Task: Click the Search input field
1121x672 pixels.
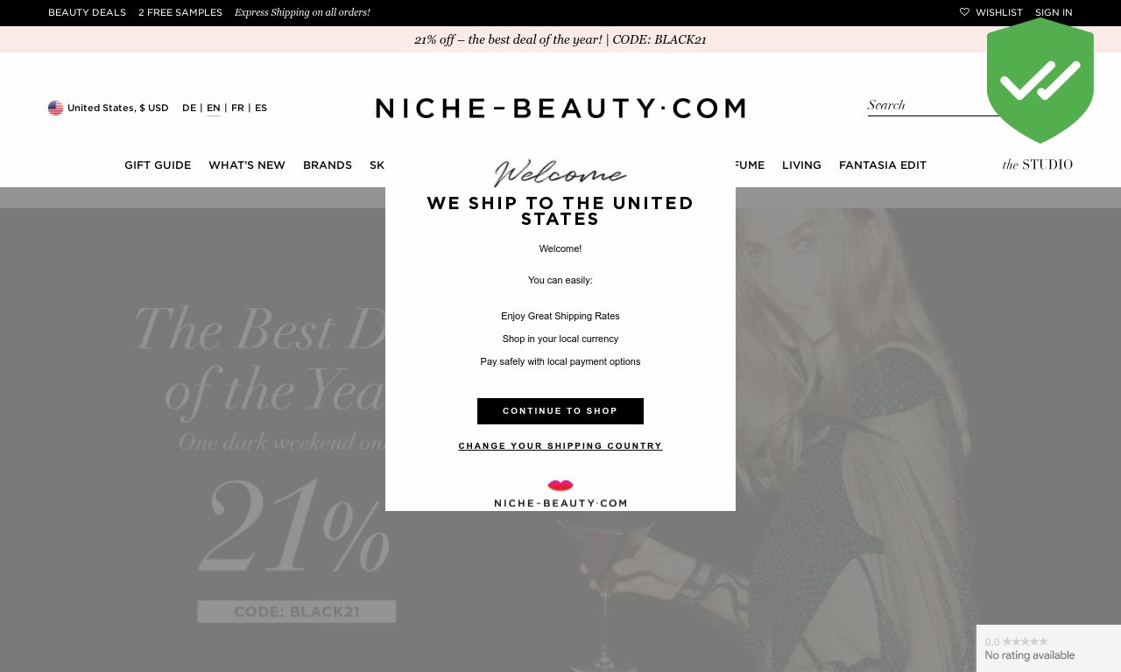Action: pos(933,105)
